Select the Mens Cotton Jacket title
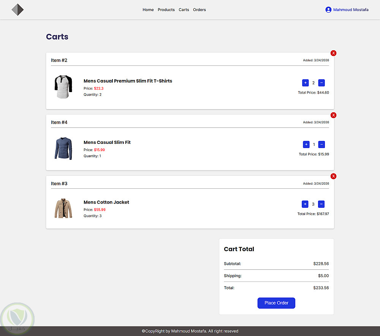Screen dimensions: 380x336 (x=106, y=202)
